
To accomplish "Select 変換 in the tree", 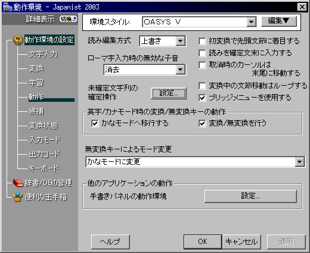I will point(36,68).
